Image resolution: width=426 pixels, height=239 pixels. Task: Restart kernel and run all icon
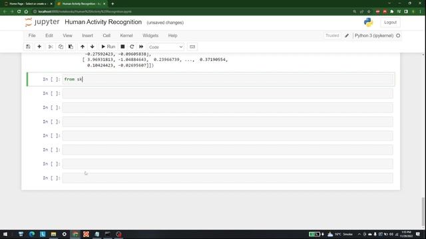point(141,46)
